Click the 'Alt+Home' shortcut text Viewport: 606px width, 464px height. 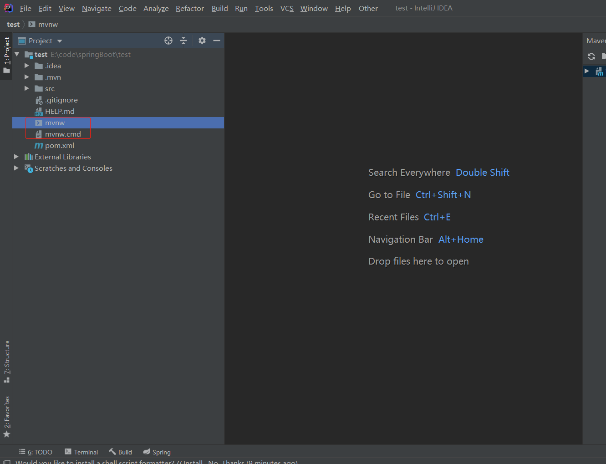pyautogui.click(x=461, y=240)
